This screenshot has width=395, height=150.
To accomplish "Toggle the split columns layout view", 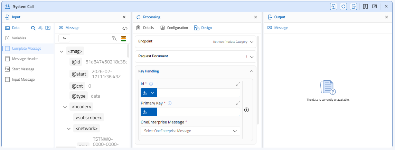I will [365, 7].
